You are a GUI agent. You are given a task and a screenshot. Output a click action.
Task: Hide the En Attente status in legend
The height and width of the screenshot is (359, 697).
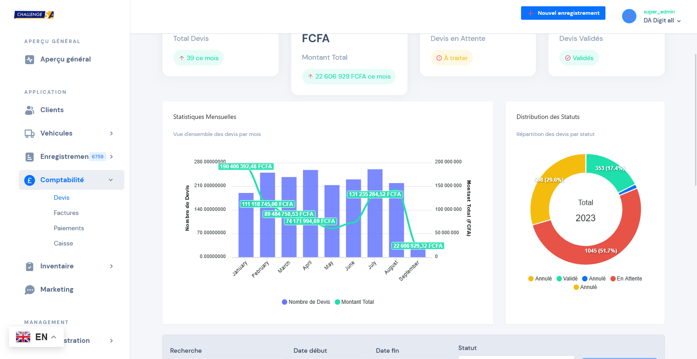pos(626,279)
